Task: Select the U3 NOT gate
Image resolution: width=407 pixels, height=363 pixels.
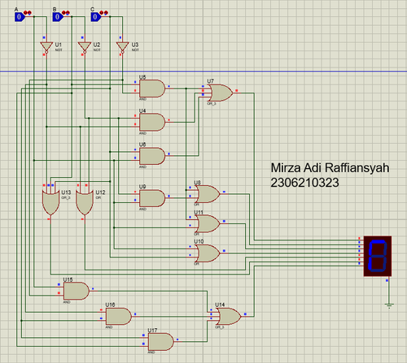Action: coord(123,47)
